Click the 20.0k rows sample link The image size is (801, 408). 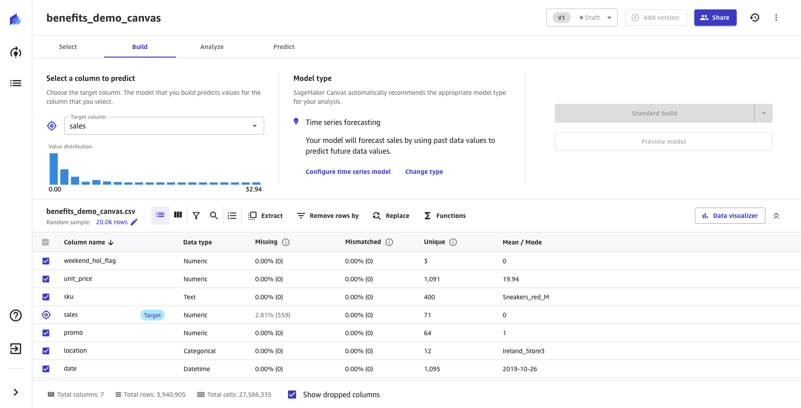(112, 222)
